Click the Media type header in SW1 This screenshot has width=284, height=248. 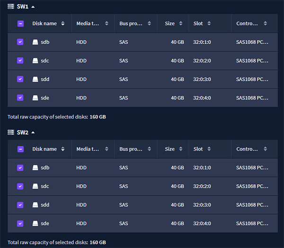pyautogui.click(x=88, y=24)
